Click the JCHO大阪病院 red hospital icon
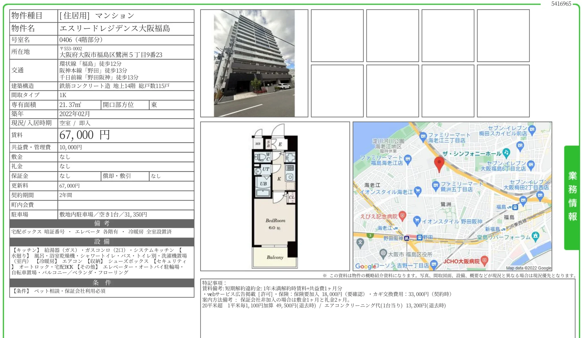The height and width of the screenshot is (338, 584). coord(484,260)
